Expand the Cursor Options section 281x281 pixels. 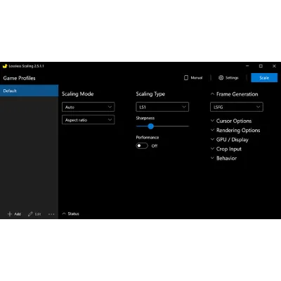[231, 121]
